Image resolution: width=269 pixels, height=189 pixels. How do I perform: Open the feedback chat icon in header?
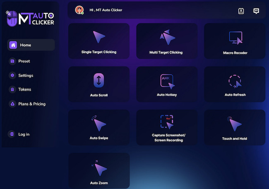[x=256, y=11]
